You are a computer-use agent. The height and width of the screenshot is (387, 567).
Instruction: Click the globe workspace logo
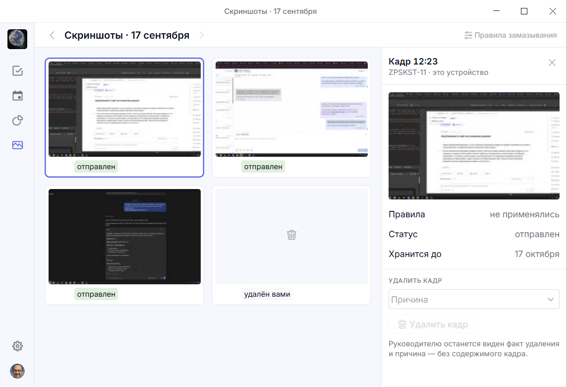pyautogui.click(x=17, y=39)
